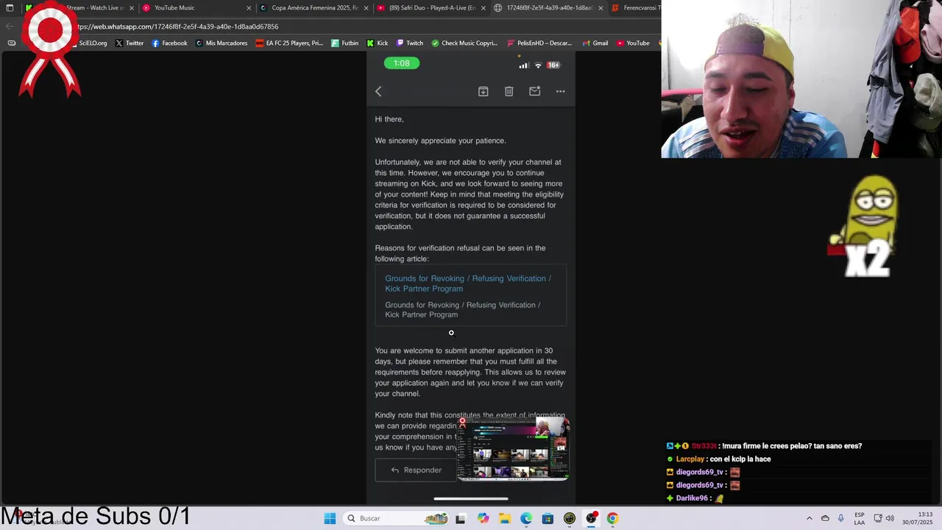Close the Copa América Femenina tab

366,8
